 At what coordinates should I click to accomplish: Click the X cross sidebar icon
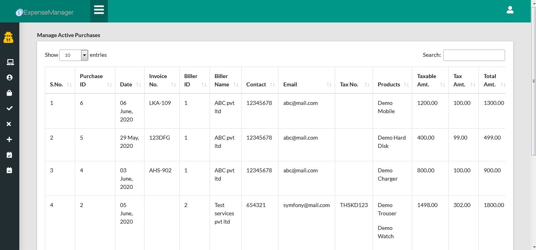click(9, 124)
